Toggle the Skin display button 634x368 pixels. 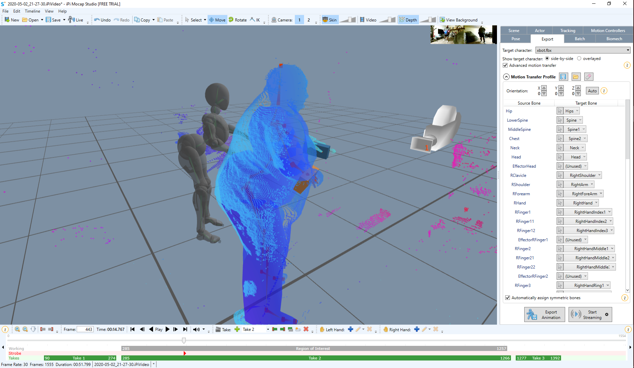[x=330, y=20]
